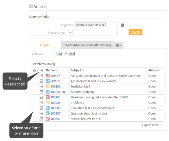
Task: Uncheck the 100307 row checkbox
Action: (x=41, y=113)
